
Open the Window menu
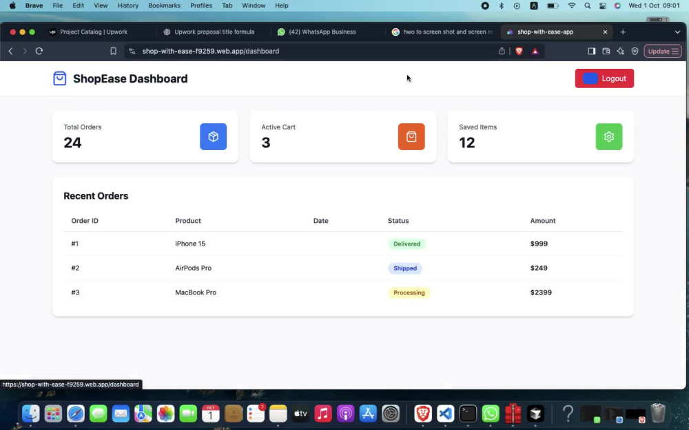point(254,6)
